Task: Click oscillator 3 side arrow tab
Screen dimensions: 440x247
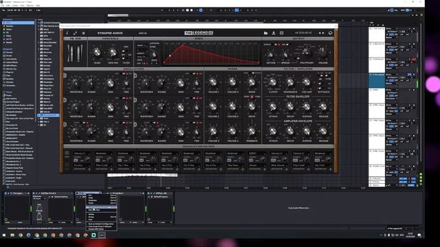Action: pos(65,124)
